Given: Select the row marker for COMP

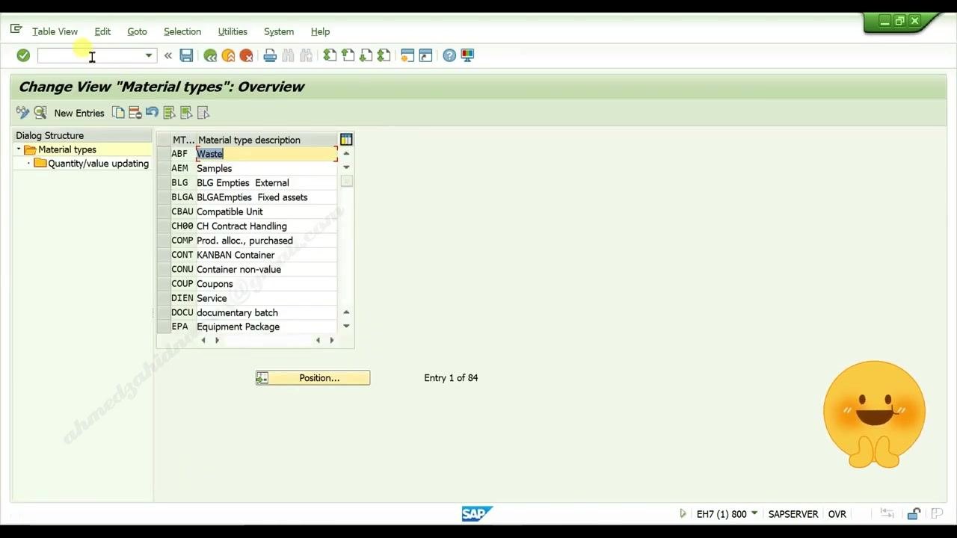Looking at the screenshot, I should coord(163,241).
